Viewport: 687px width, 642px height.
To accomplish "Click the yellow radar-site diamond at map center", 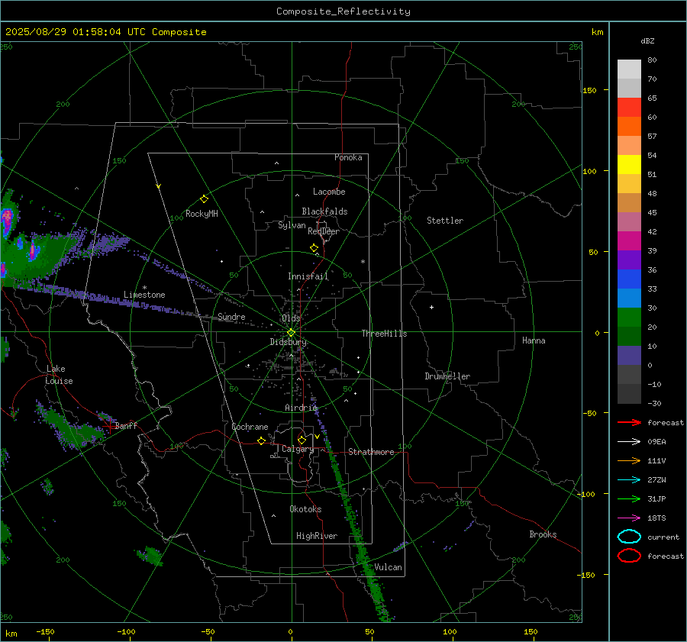I will click(292, 333).
